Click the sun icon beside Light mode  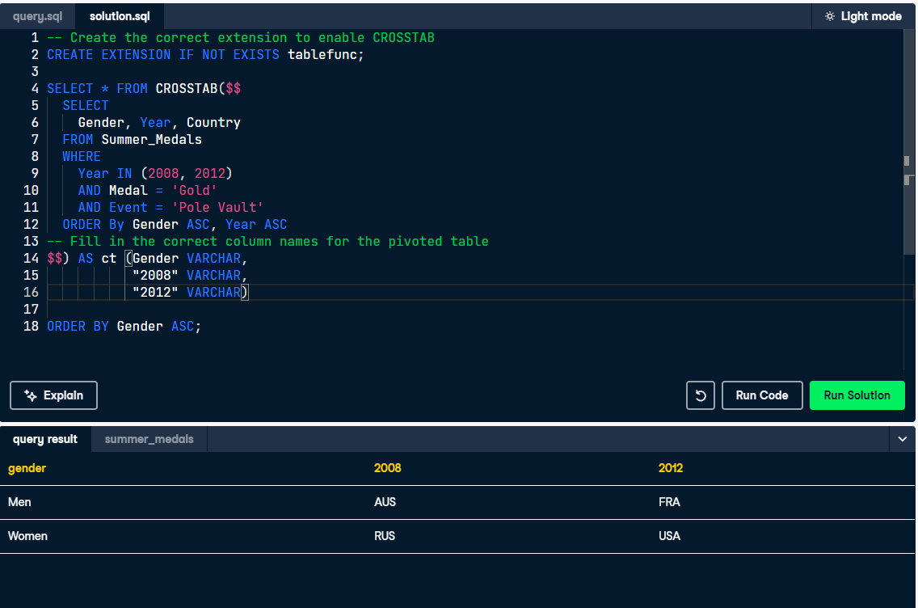click(830, 16)
